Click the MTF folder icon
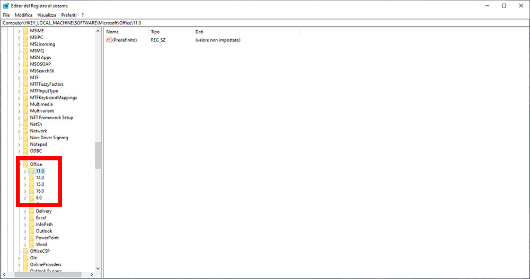Viewport: 530px width, 279px height. coord(25,77)
